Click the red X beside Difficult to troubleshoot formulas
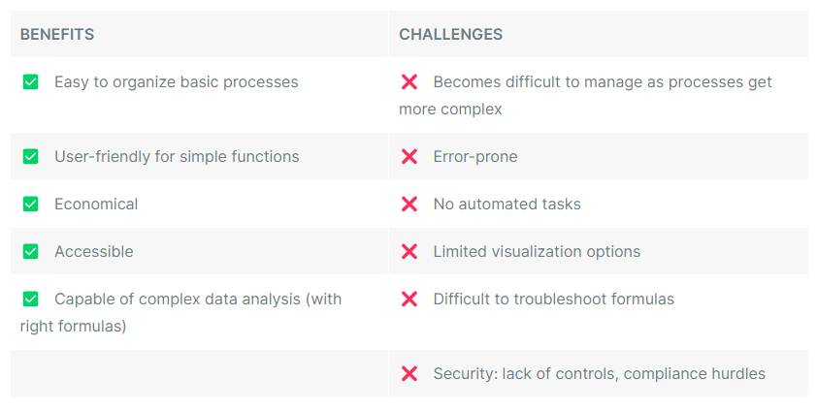This screenshot has width=817, height=410. pyautogui.click(x=409, y=299)
